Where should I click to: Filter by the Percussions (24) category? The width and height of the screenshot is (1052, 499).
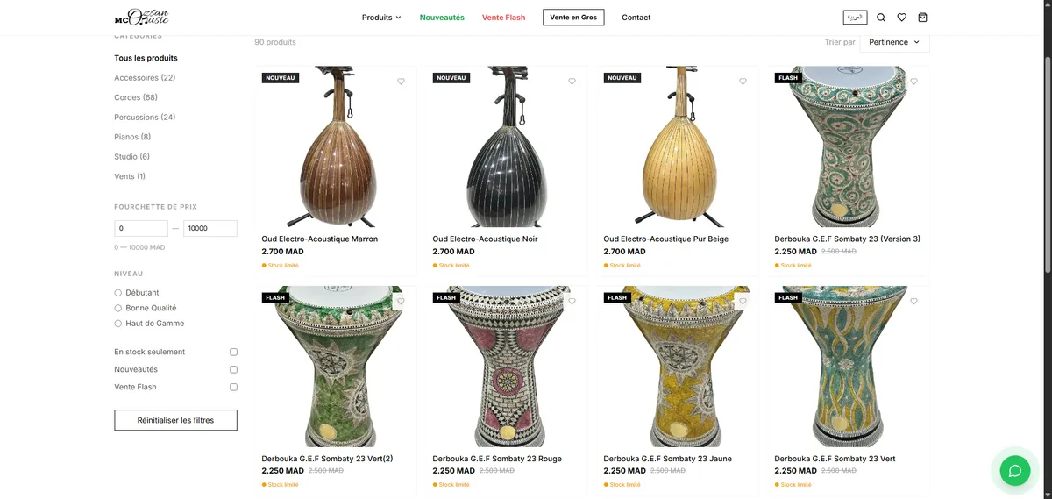coord(145,117)
